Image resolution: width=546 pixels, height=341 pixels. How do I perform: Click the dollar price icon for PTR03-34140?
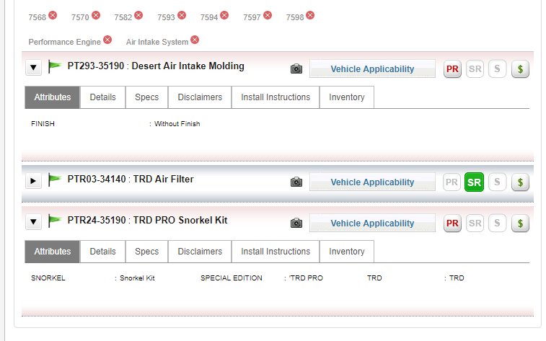520,182
